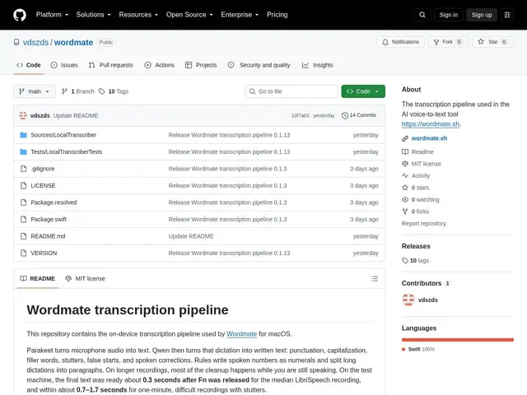
Task: Switch to the Projects tab
Action: tap(201, 65)
